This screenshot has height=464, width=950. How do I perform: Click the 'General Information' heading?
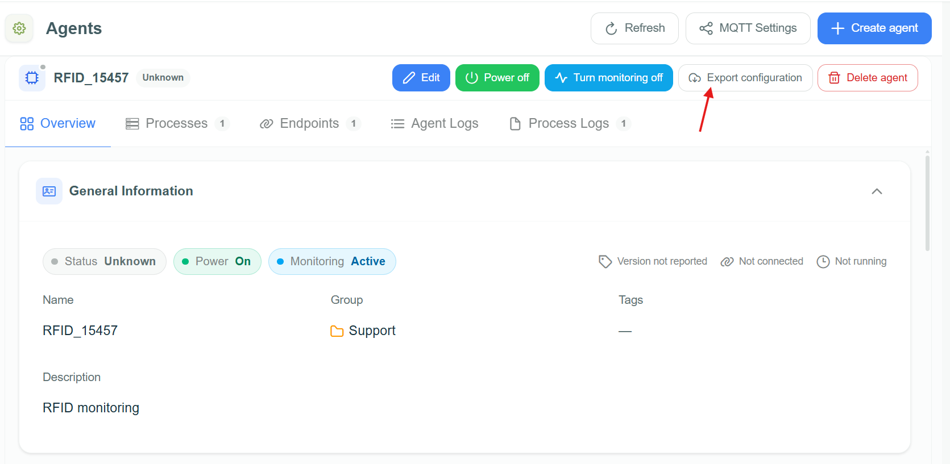pos(131,191)
